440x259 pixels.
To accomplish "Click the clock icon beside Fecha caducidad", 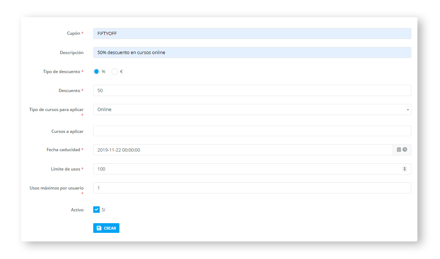I will point(405,150).
